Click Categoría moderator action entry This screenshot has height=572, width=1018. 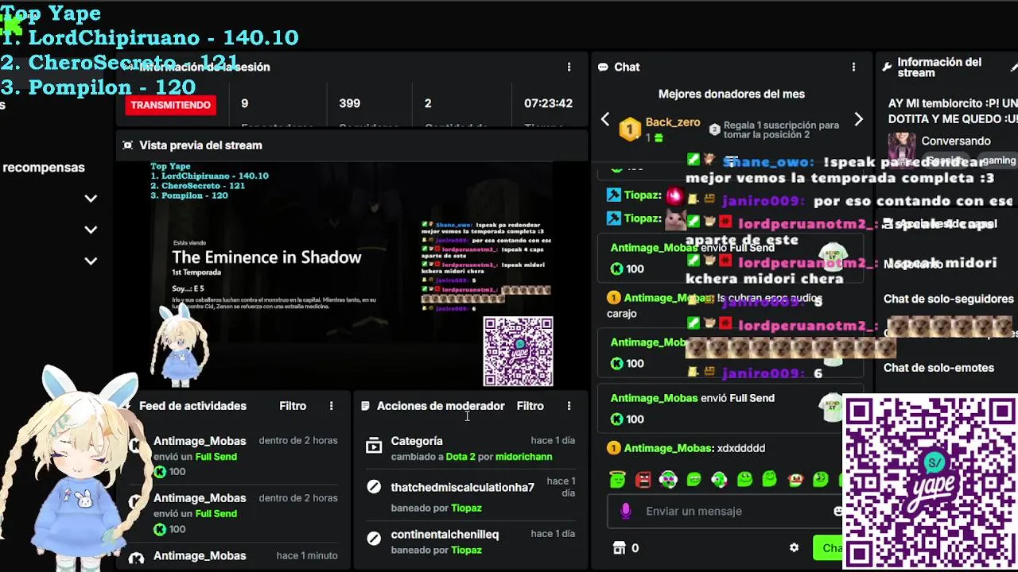pyautogui.click(x=471, y=448)
